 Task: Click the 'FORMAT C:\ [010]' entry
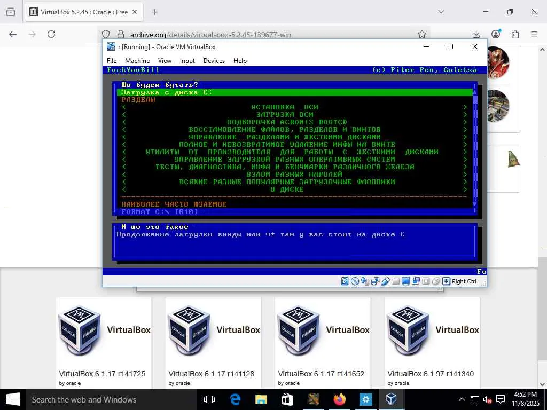(x=159, y=211)
